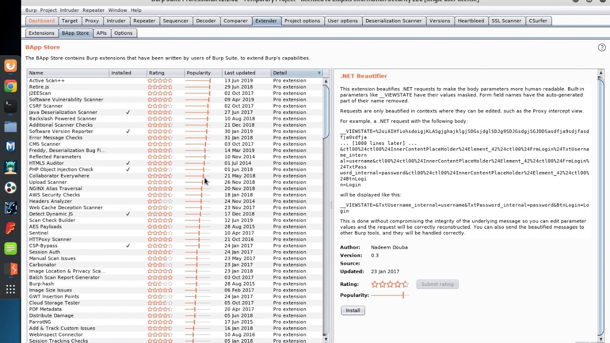Open the Decoder tab
The height and width of the screenshot is (343, 610).
pos(206,21)
